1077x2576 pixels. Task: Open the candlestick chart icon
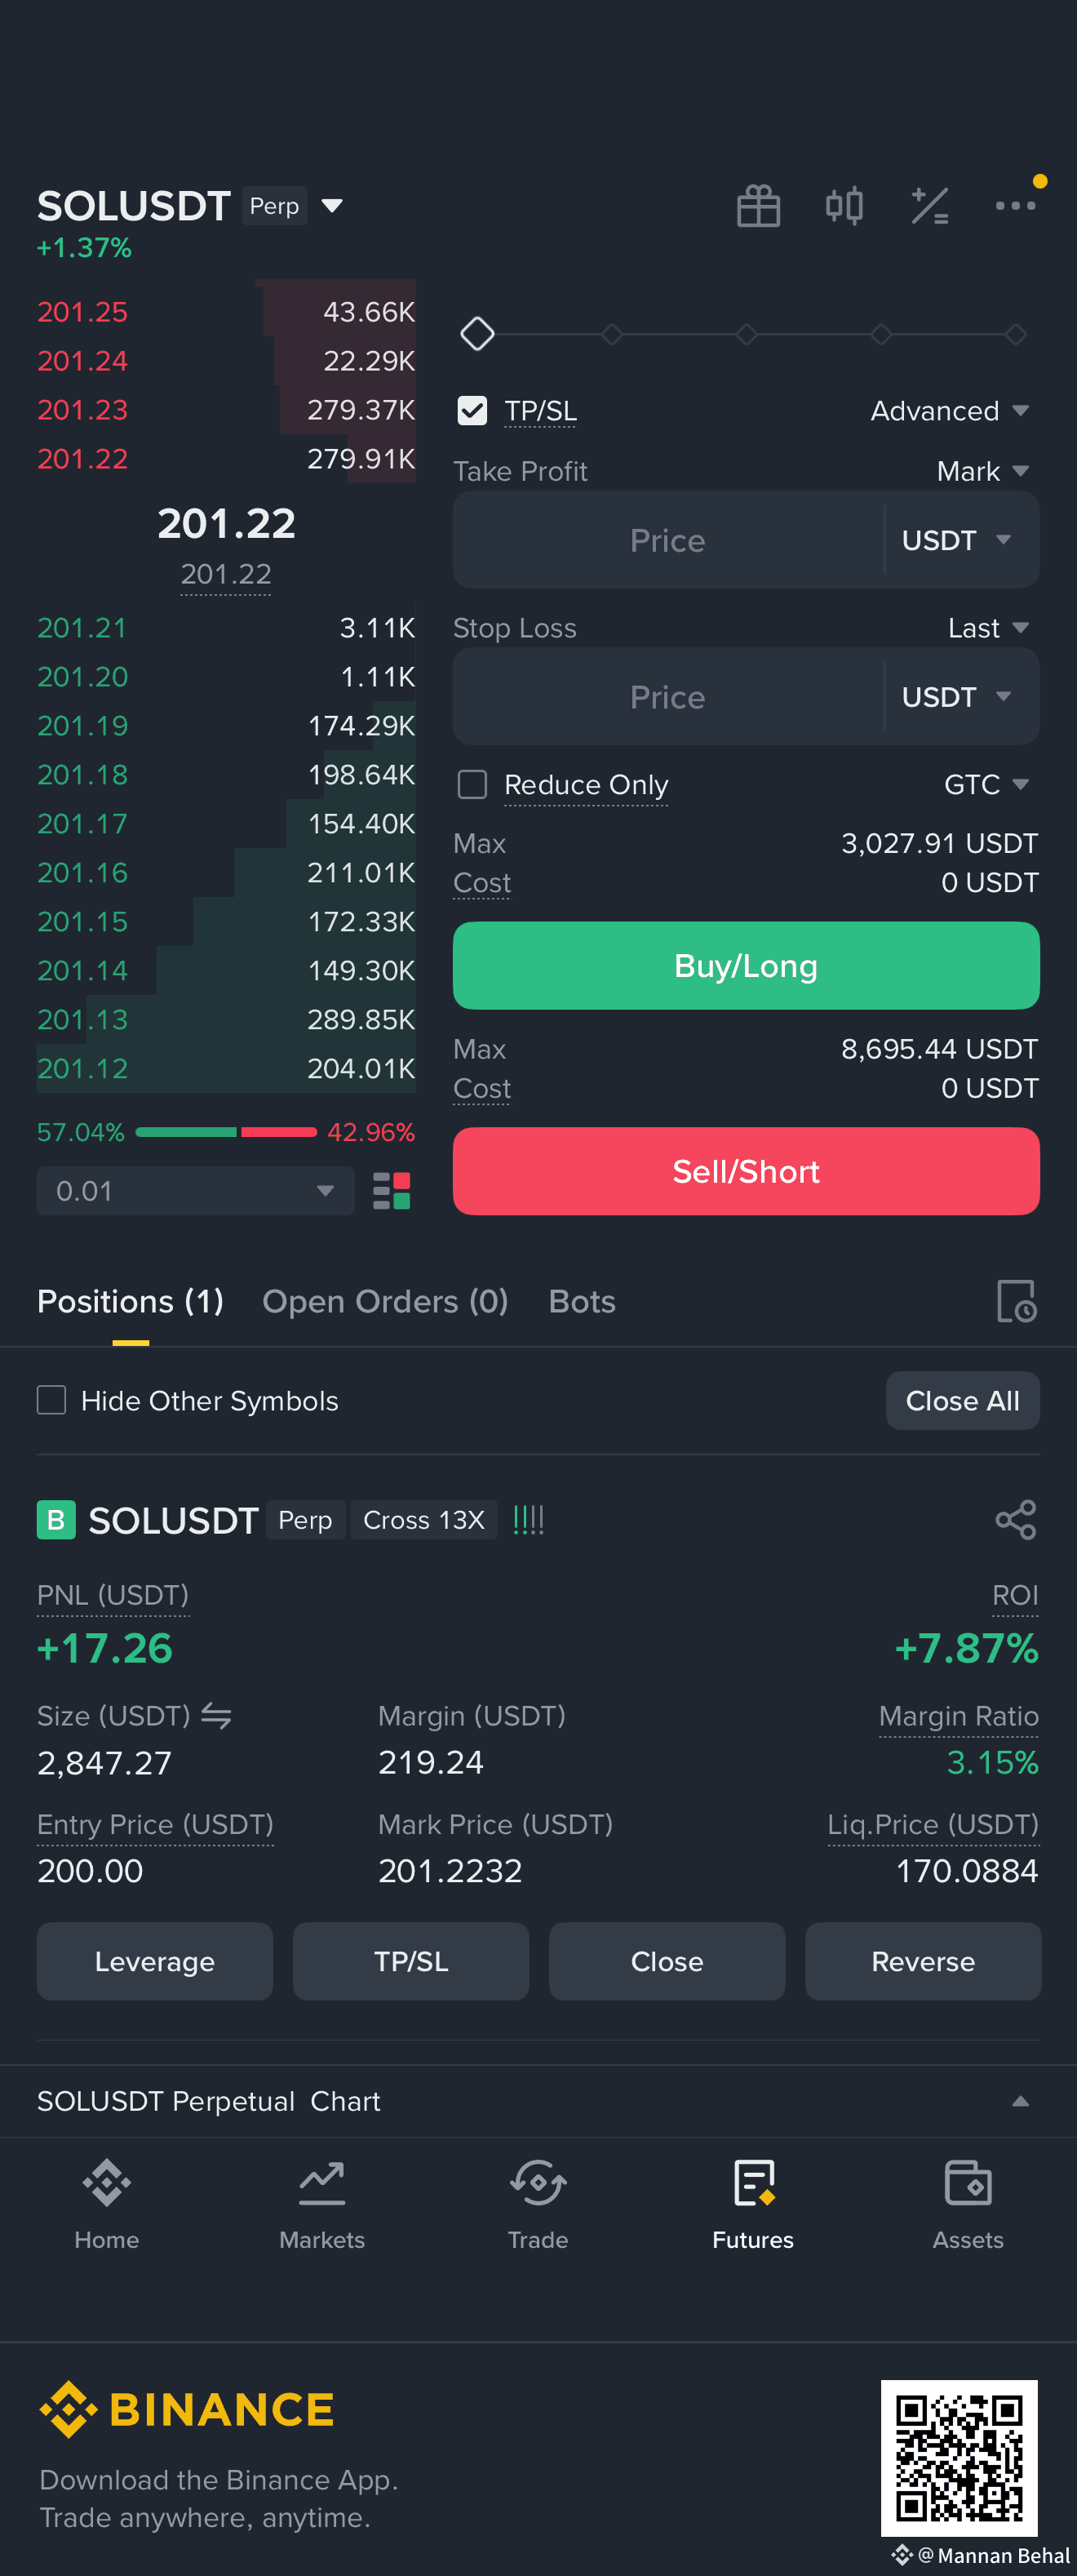coord(844,206)
